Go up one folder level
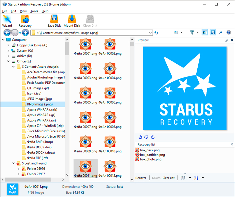 point(25,32)
